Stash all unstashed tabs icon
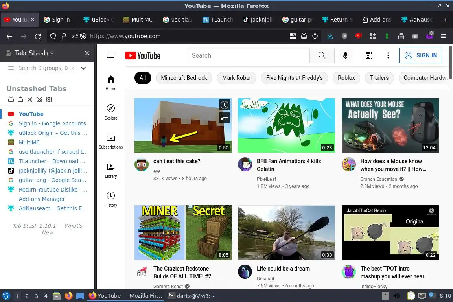The width and height of the screenshot is (453, 302). coord(11,99)
